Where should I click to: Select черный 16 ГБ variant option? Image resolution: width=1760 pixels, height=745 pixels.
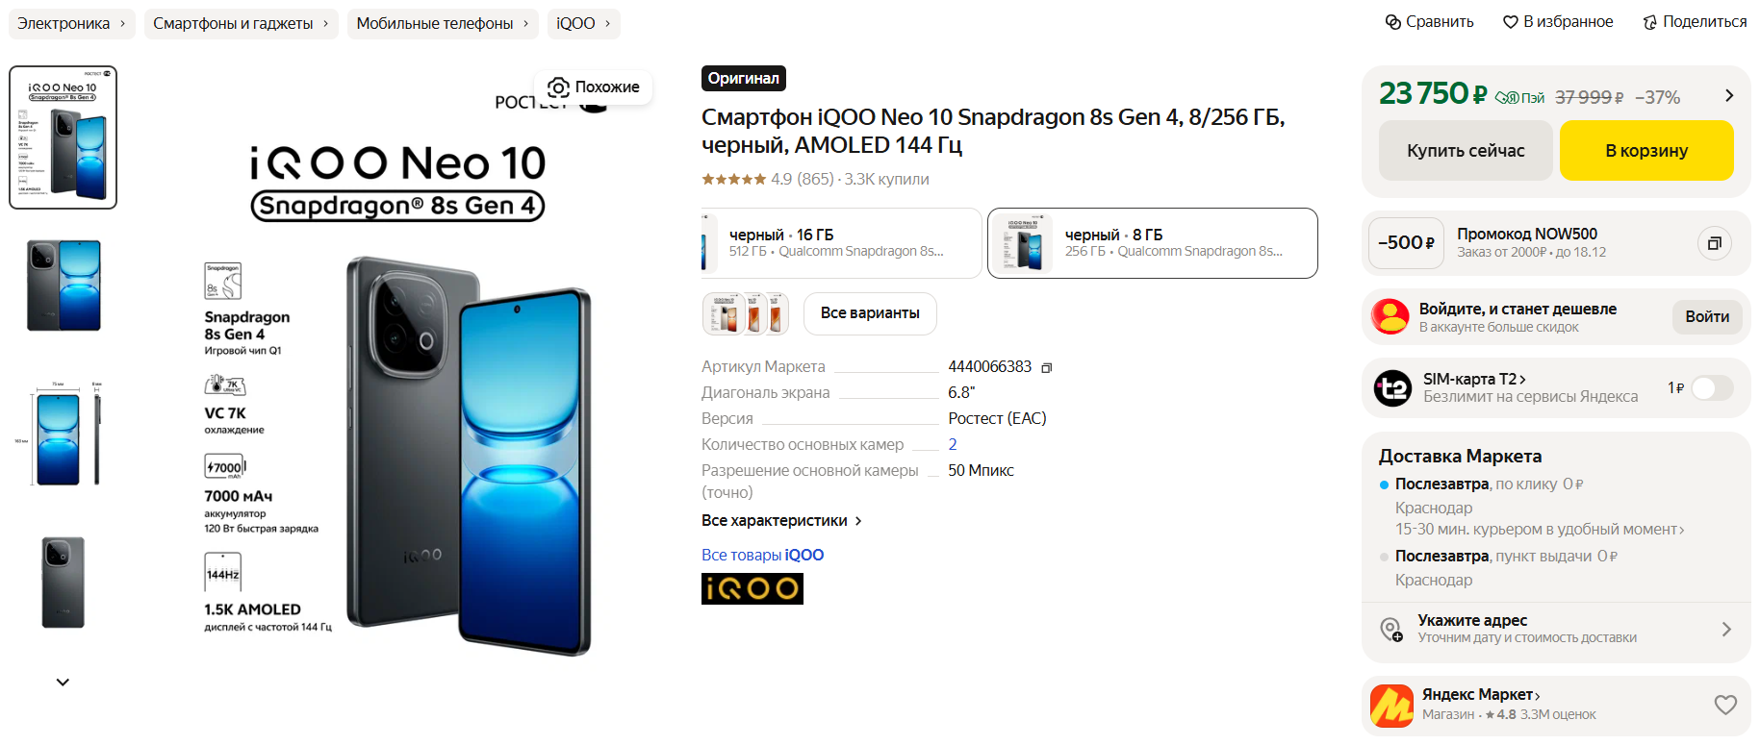coord(841,243)
